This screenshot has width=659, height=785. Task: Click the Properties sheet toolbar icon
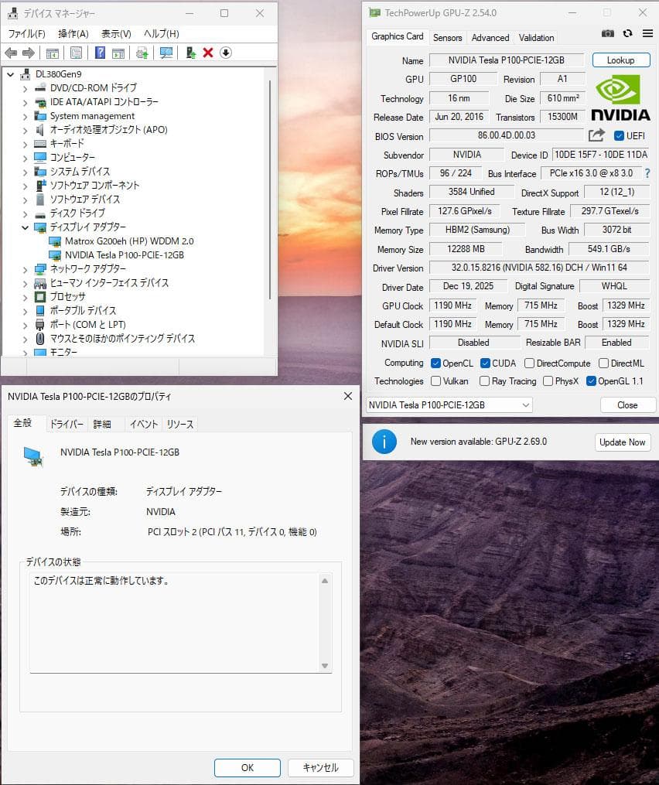point(76,53)
